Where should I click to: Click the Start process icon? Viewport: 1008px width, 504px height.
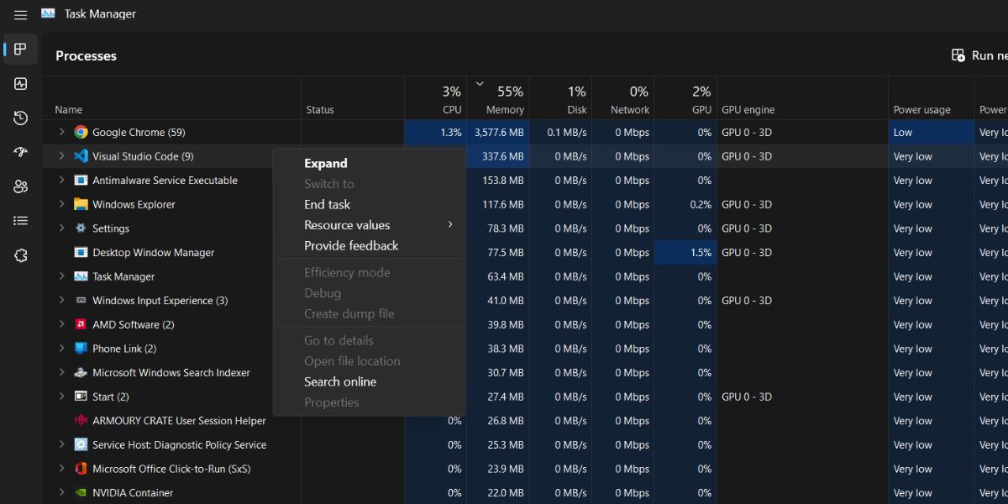pos(81,396)
